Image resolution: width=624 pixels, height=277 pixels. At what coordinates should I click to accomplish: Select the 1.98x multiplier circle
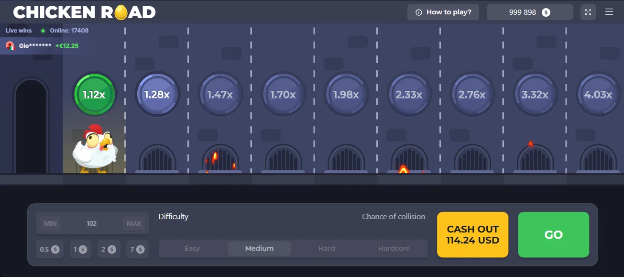[x=346, y=94]
